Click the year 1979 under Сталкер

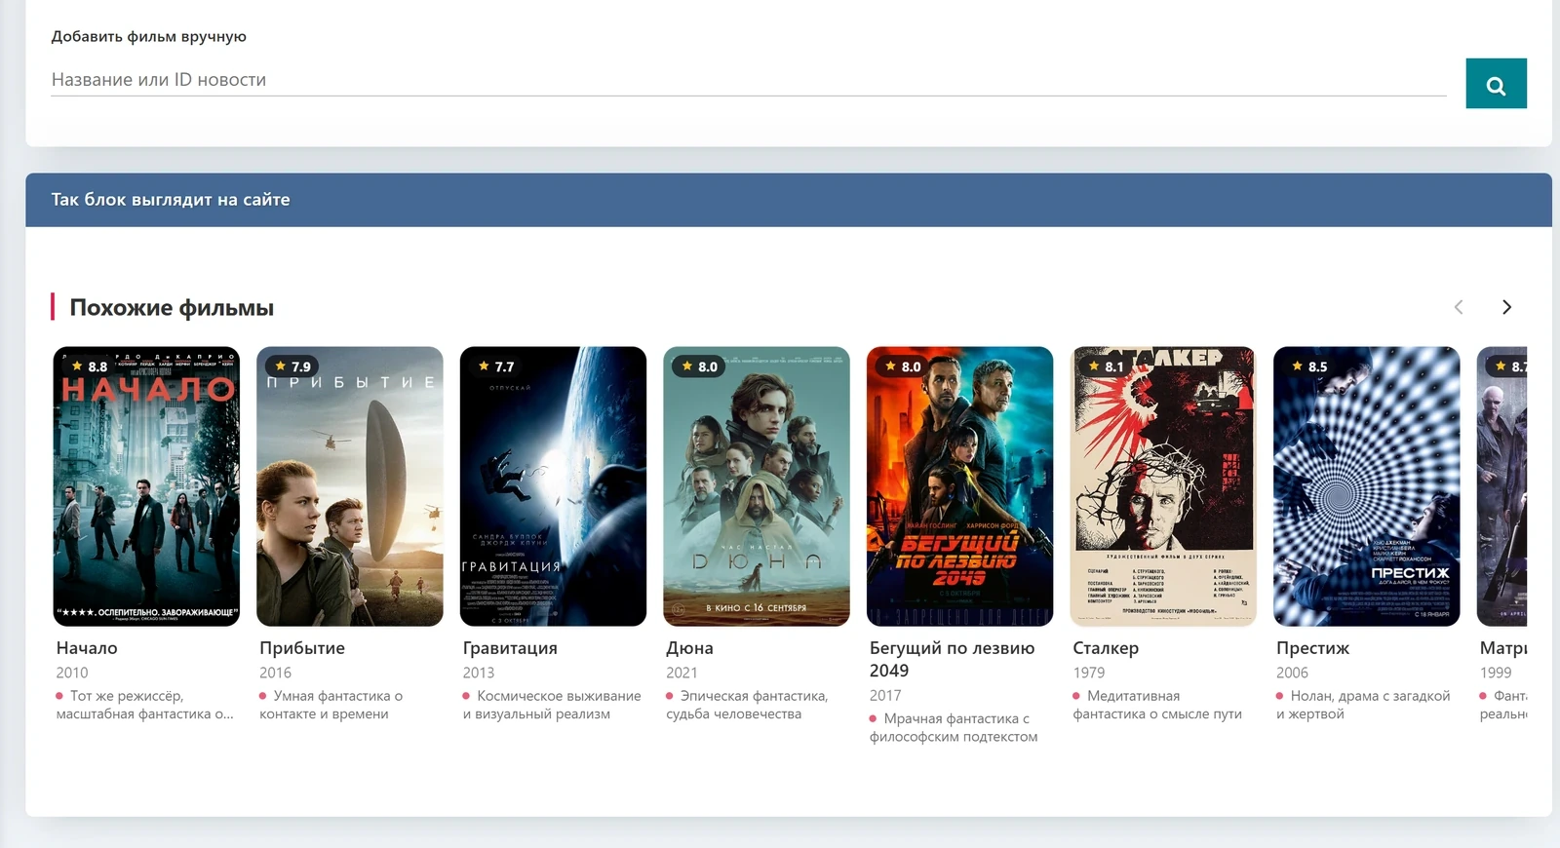tap(1089, 673)
